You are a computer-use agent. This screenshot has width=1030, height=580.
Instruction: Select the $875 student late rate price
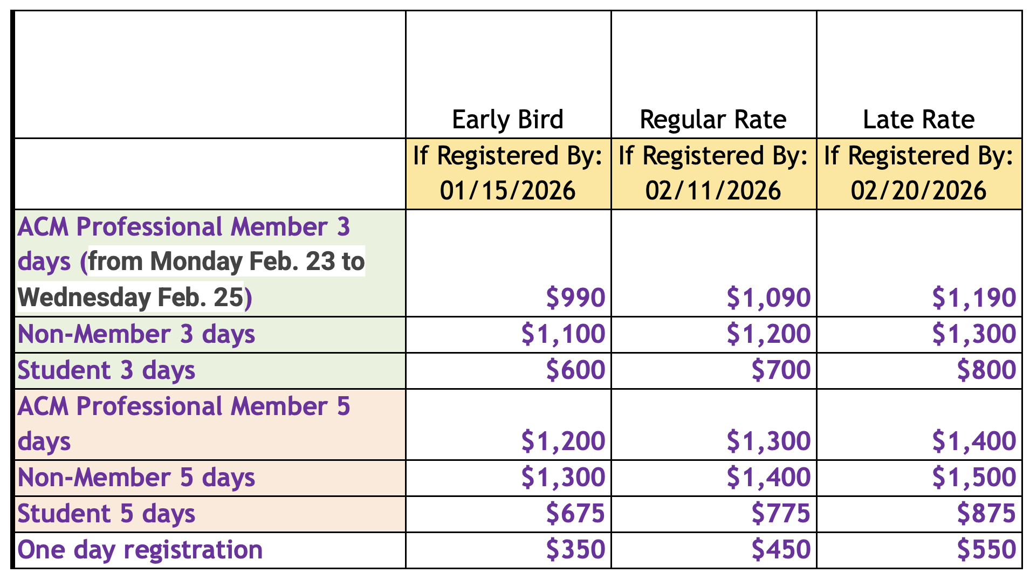pos(986,513)
